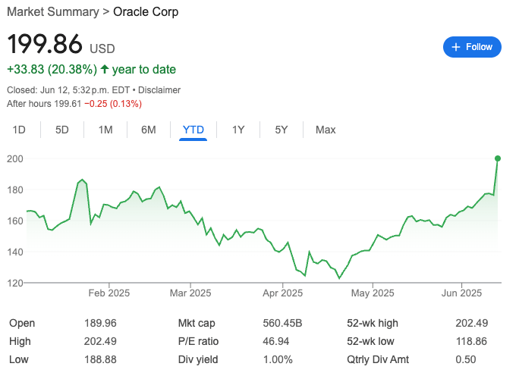Image resolution: width=519 pixels, height=376 pixels.
Task: Click the green endpoint dot on chart
Action: click(x=498, y=158)
